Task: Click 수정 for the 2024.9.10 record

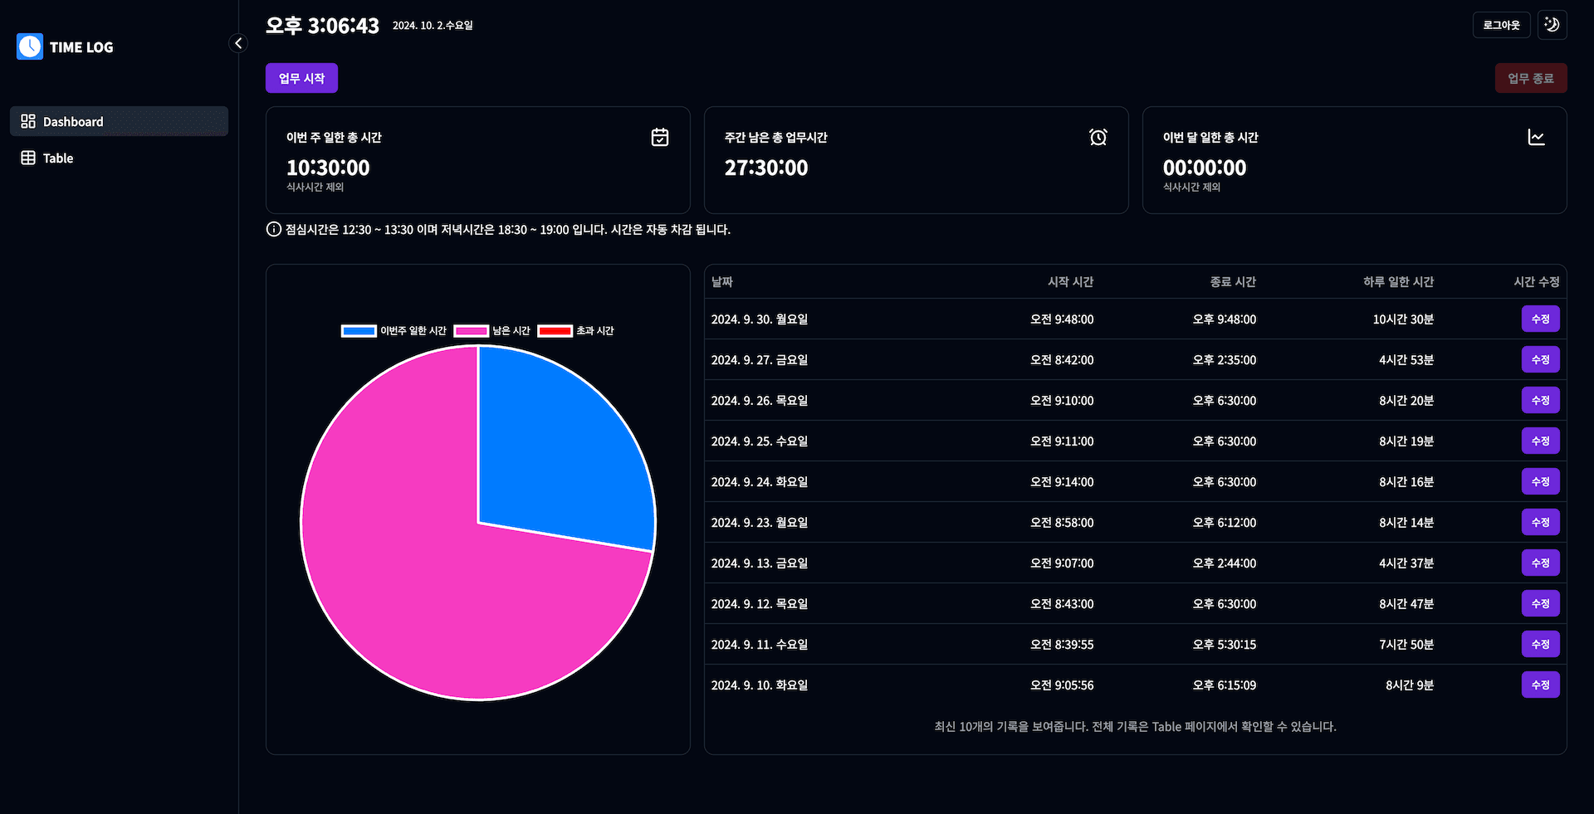Action: tap(1540, 685)
